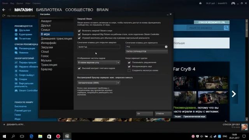Image resolution: width=249 pixels, height=140 pixels.
Task: Open the server browser pings dropdown
Action: coord(98,83)
